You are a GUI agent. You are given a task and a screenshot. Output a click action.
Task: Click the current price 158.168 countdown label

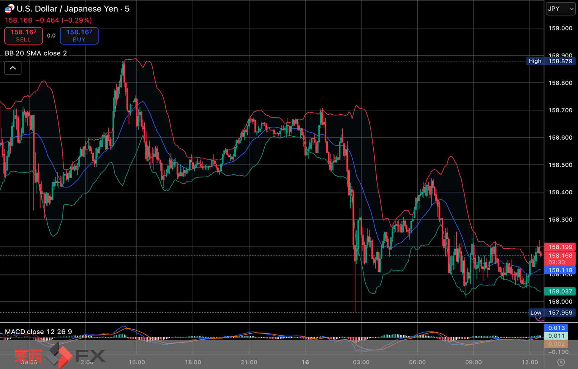560,259
